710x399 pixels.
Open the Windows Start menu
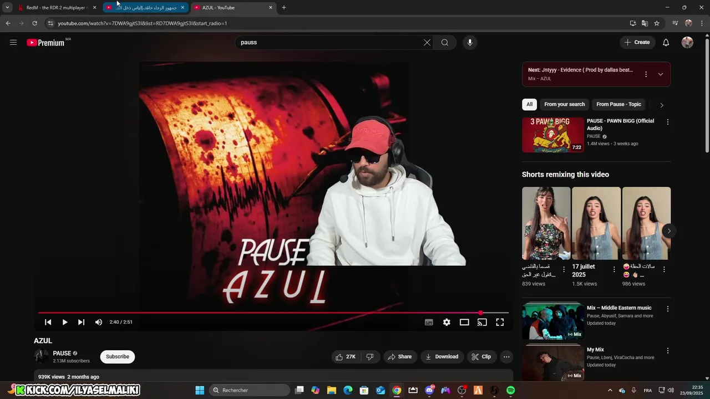(200, 390)
